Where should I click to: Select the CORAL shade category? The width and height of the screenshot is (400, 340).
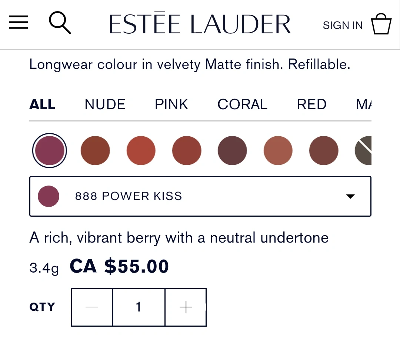tap(242, 104)
